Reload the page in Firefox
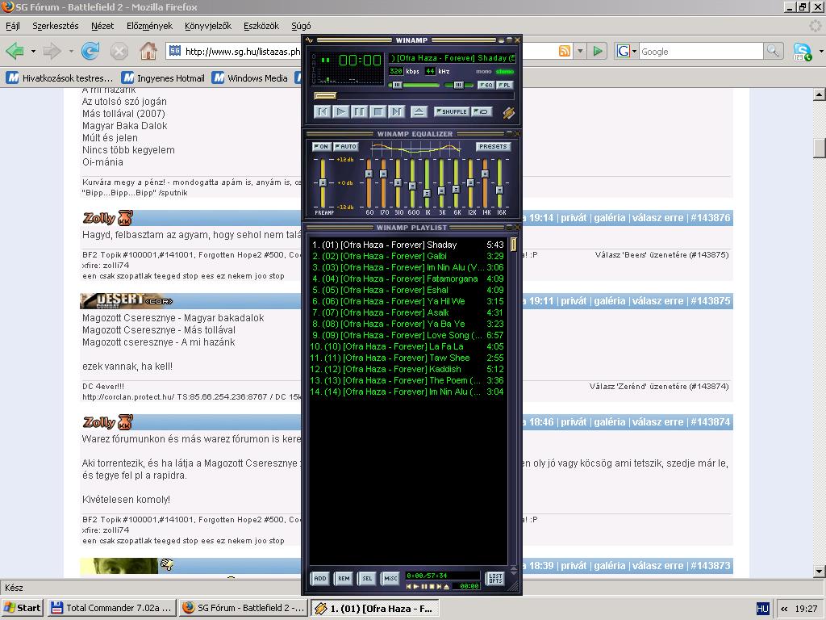Viewport: 826px width, 620px height. coord(90,52)
